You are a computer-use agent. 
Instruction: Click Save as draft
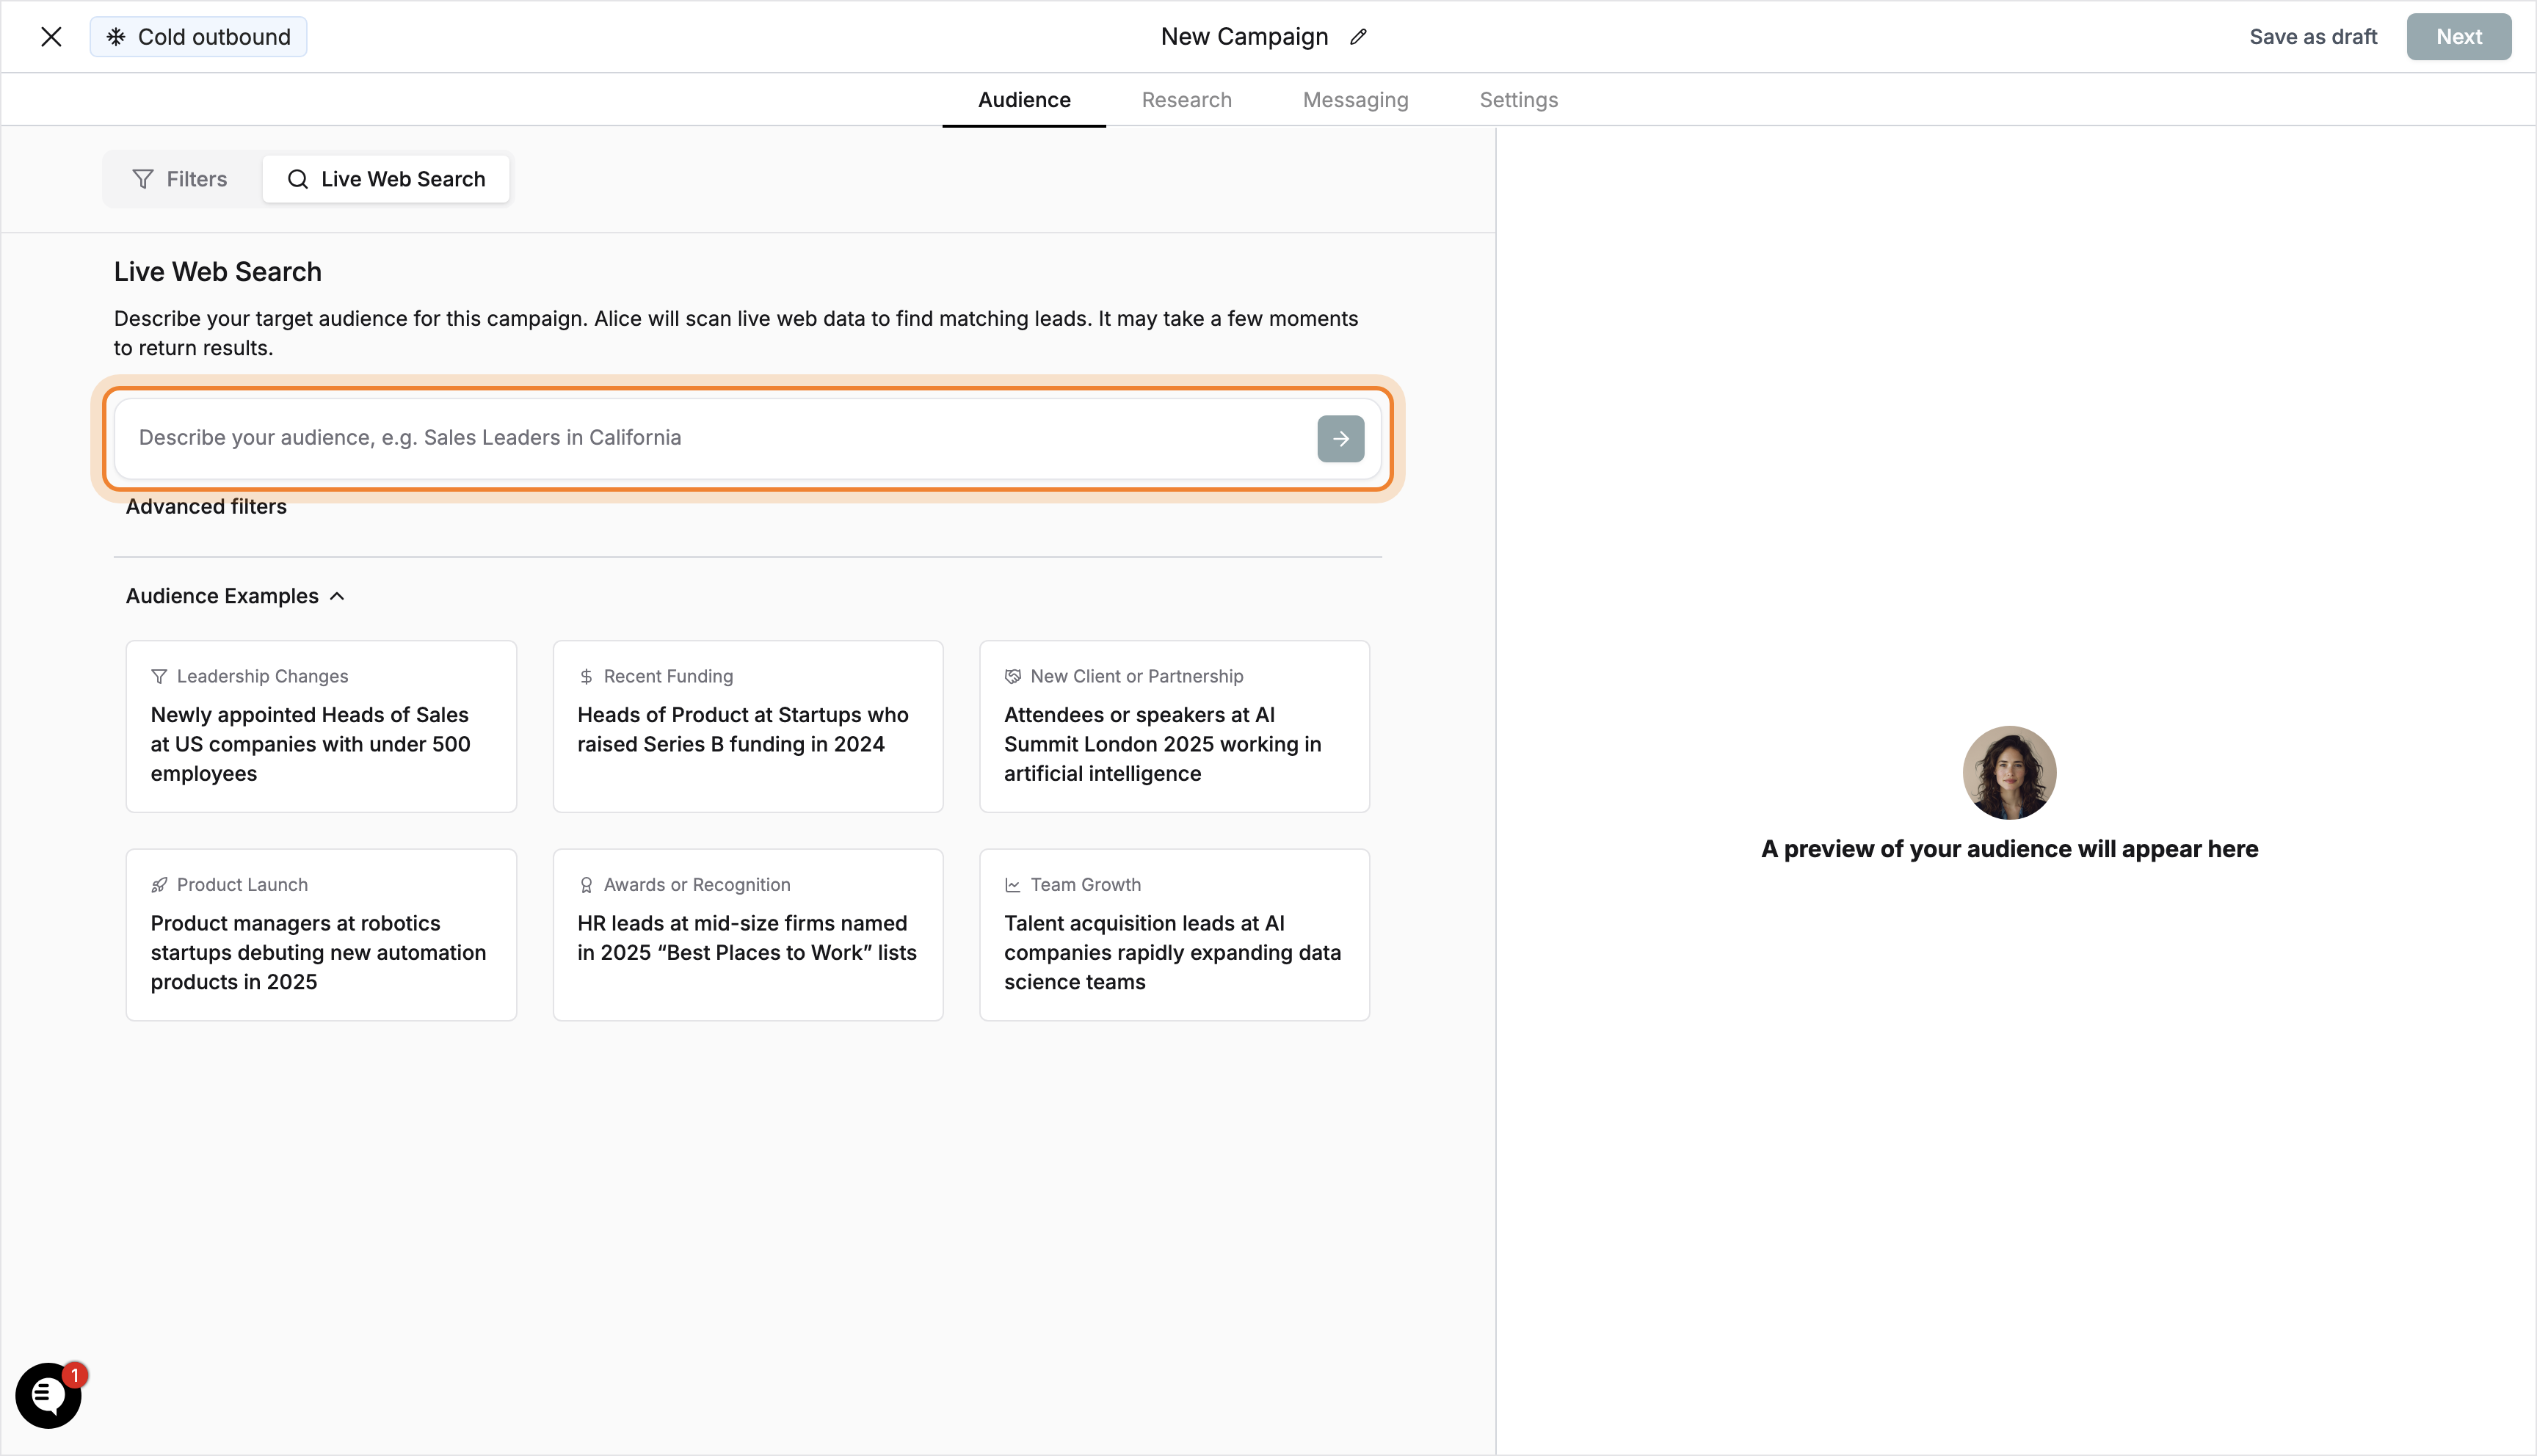pos(2313,36)
